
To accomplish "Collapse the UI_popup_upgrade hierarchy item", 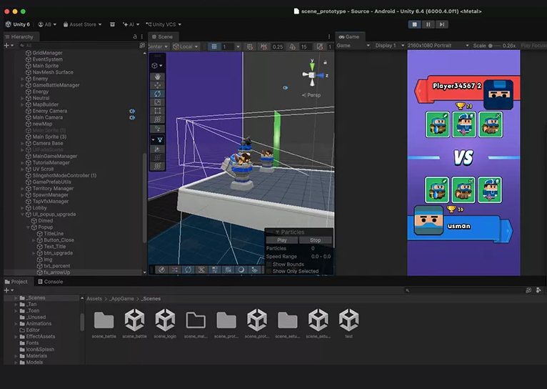I will [x=22, y=215].
